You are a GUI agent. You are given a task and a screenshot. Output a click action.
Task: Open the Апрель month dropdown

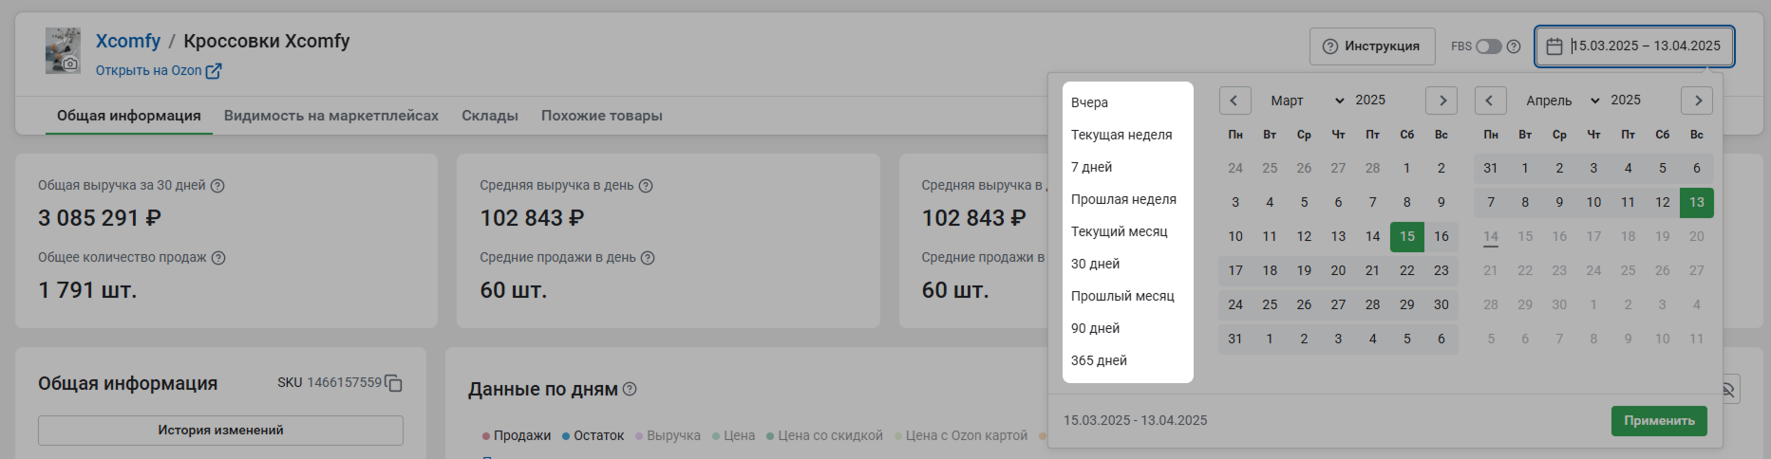point(1563,101)
